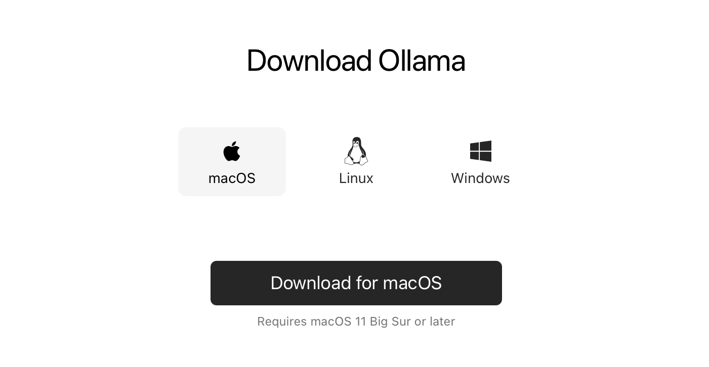The height and width of the screenshot is (367, 709).
Task: Choose Linux via its penguin mascot
Action: pos(356,151)
